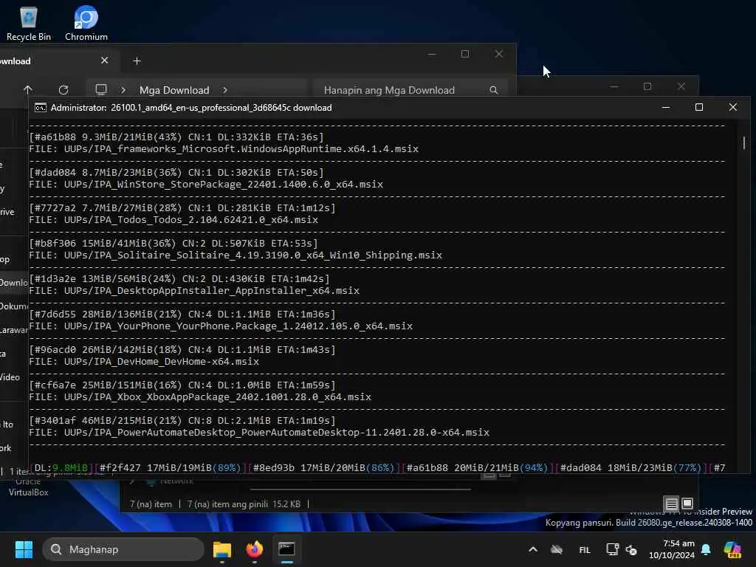The height and width of the screenshot is (567, 756).
Task: Switch to large icons view in background Explorer
Action: point(687,504)
